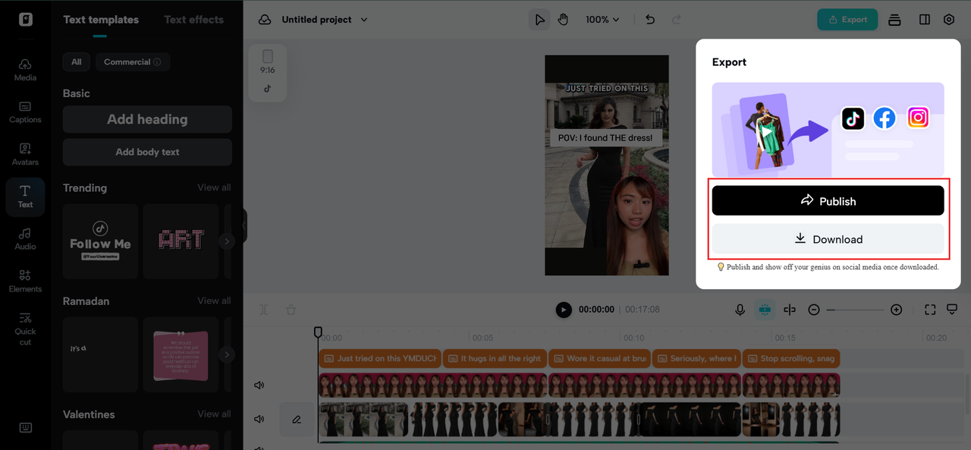Toggle the timeline auto-snapping magnet button

pos(764,310)
